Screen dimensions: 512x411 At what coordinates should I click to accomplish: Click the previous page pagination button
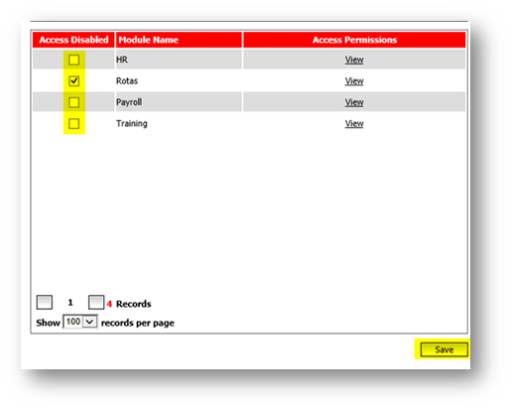pos(45,302)
